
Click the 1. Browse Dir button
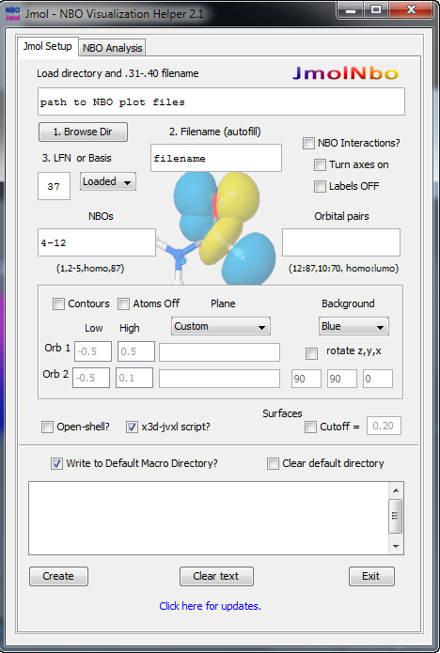(x=84, y=132)
